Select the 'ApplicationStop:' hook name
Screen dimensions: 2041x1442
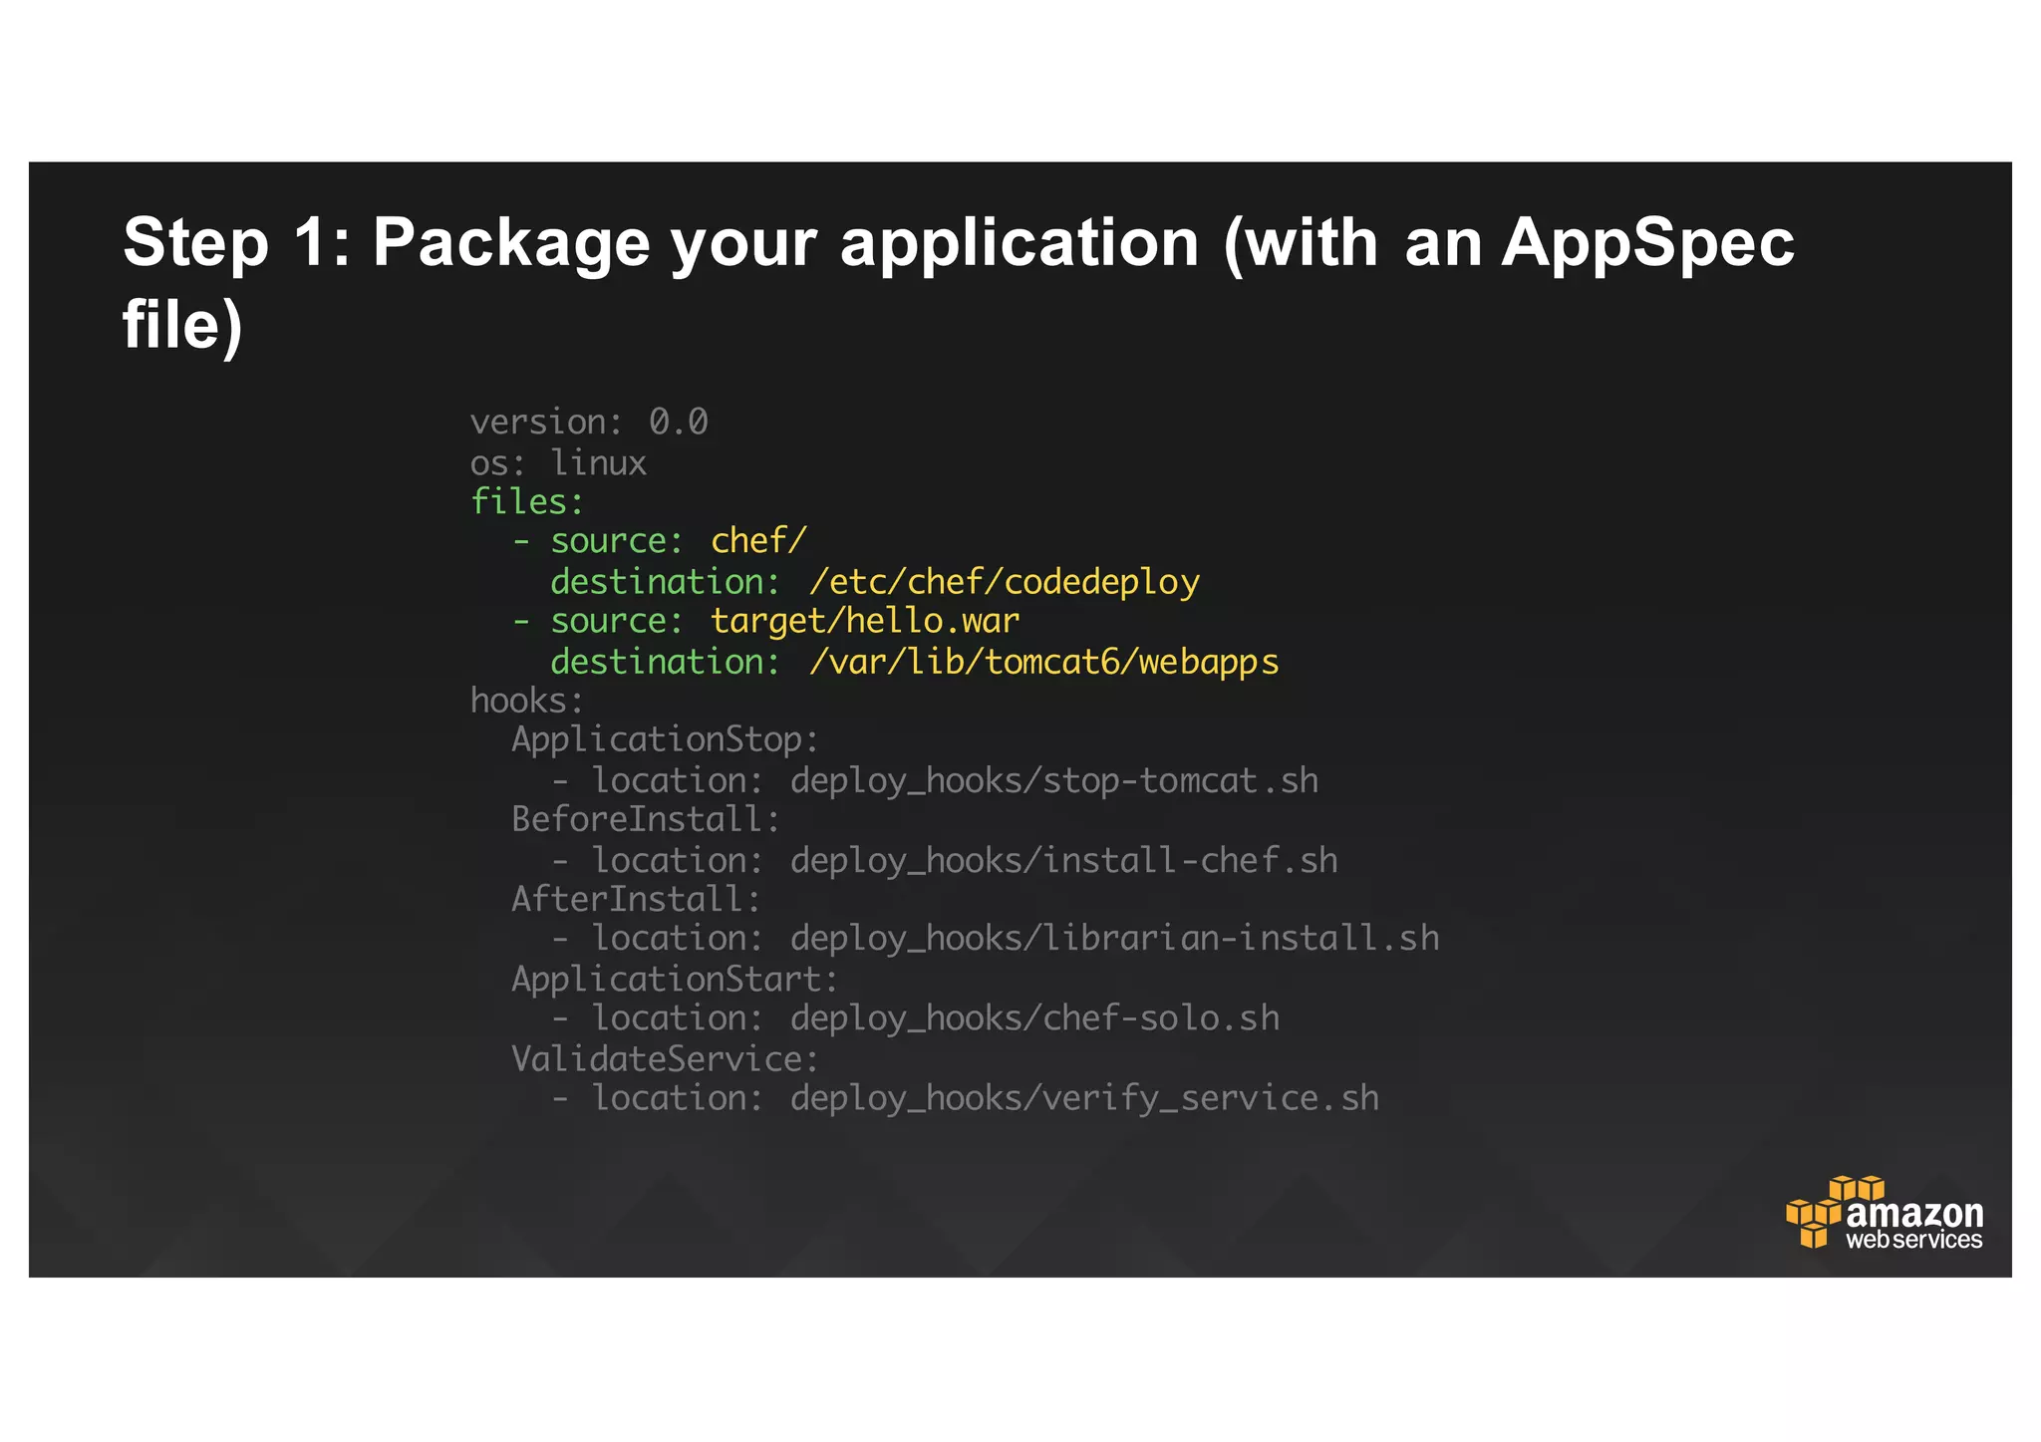click(x=665, y=740)
